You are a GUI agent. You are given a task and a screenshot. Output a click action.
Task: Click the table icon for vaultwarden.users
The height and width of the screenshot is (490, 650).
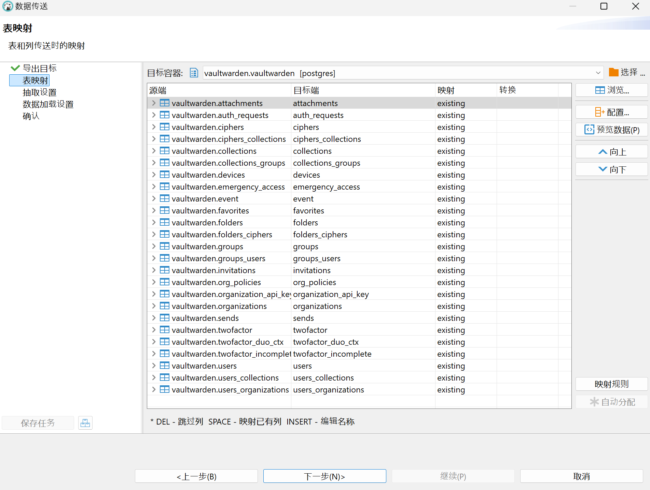coord(165,366)
